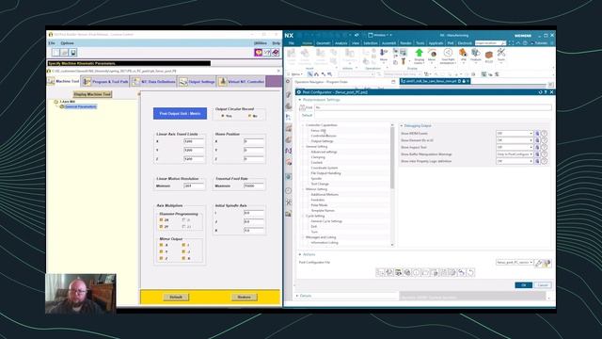Open the Show MOM Events dropdown
The height and width of the screenshot is (339, 602).
tap(515, 134)
